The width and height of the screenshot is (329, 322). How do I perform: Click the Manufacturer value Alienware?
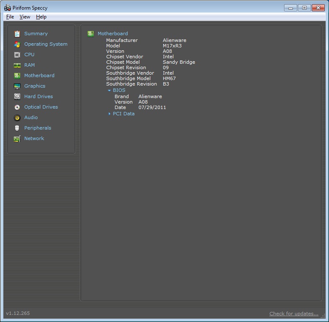coord(175,40)
